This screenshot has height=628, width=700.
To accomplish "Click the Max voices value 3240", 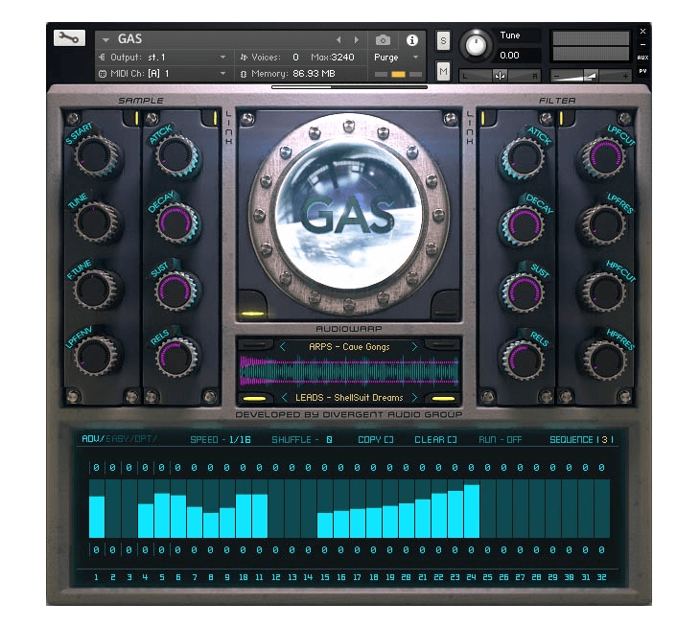I will click(x=342, y=58).
